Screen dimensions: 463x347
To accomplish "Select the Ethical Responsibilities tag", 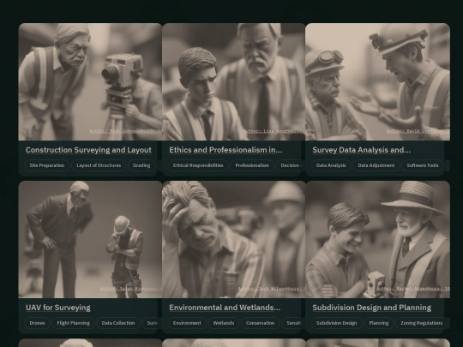I will 198,165.
